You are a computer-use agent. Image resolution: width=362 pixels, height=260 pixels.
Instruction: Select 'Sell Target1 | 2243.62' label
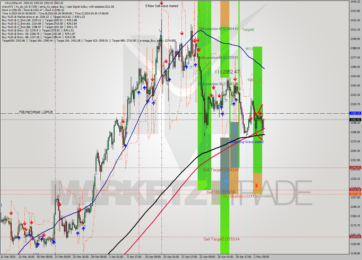[x=221, y=170]
